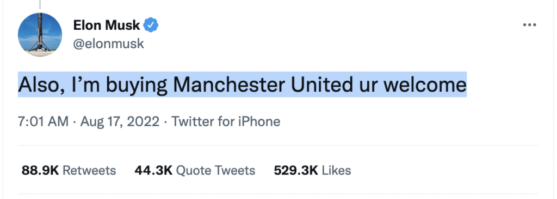Open Elon Musk's rocket profile picture

(40, 35)
